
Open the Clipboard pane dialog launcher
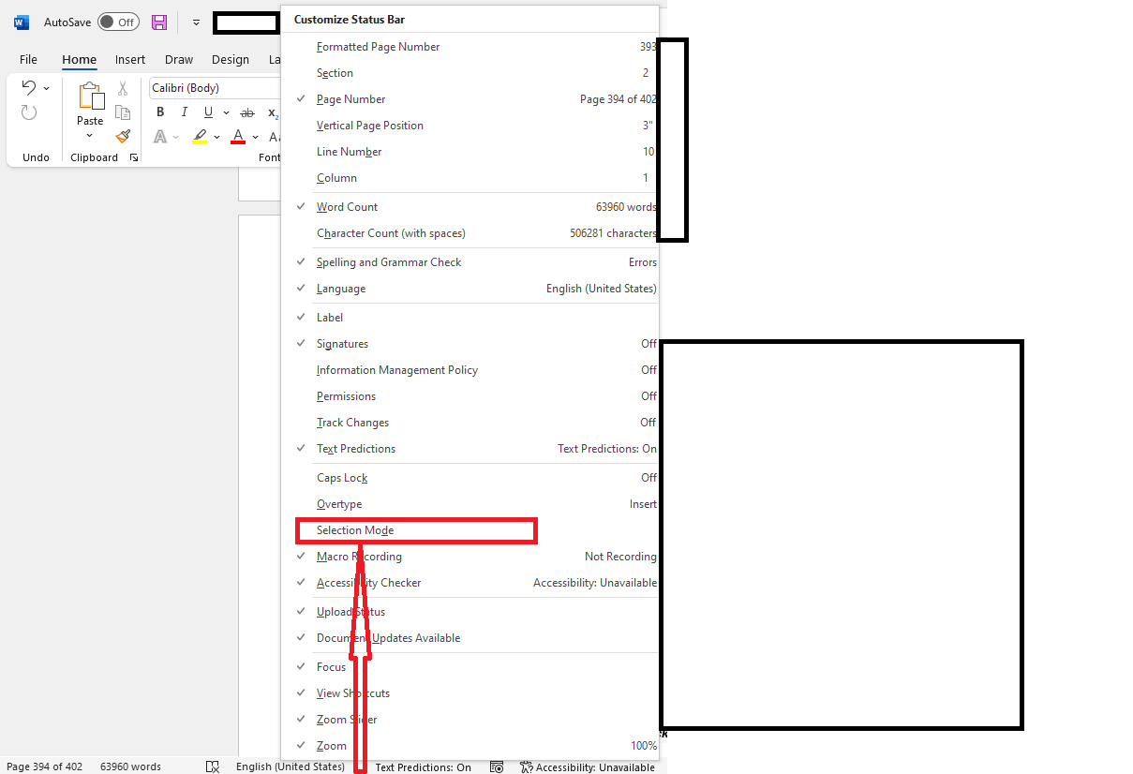134,157
